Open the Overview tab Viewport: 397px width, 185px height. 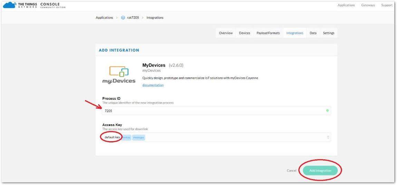pyautogui.click(x=225, y=33)
